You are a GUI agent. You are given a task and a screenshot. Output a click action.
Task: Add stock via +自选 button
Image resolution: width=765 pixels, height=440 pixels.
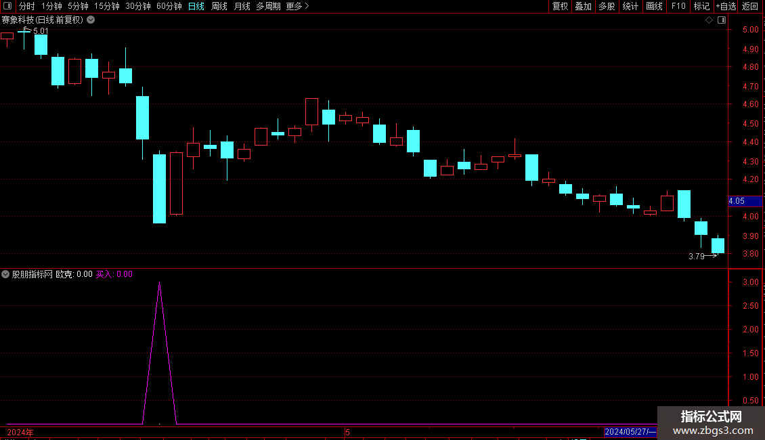726,6
